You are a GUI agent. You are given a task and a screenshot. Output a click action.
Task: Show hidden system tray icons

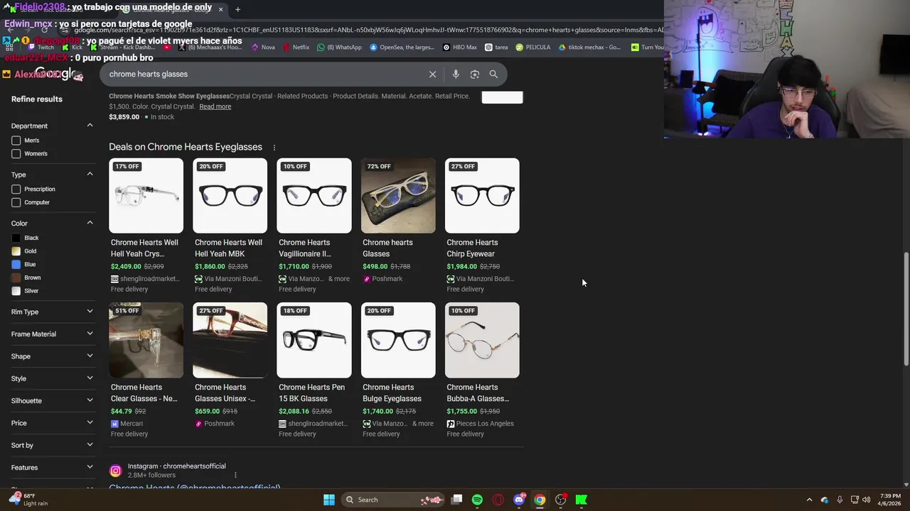(x=809, y=500)
